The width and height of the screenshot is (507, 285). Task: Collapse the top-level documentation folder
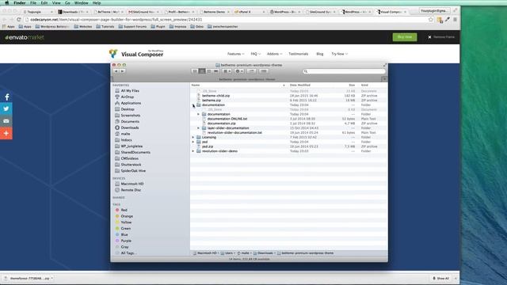pos(193,105)
